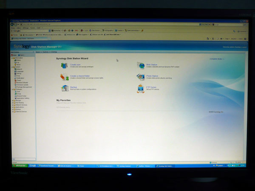Open Language settings in tree

pyautogui.click(x=19, y=71)
